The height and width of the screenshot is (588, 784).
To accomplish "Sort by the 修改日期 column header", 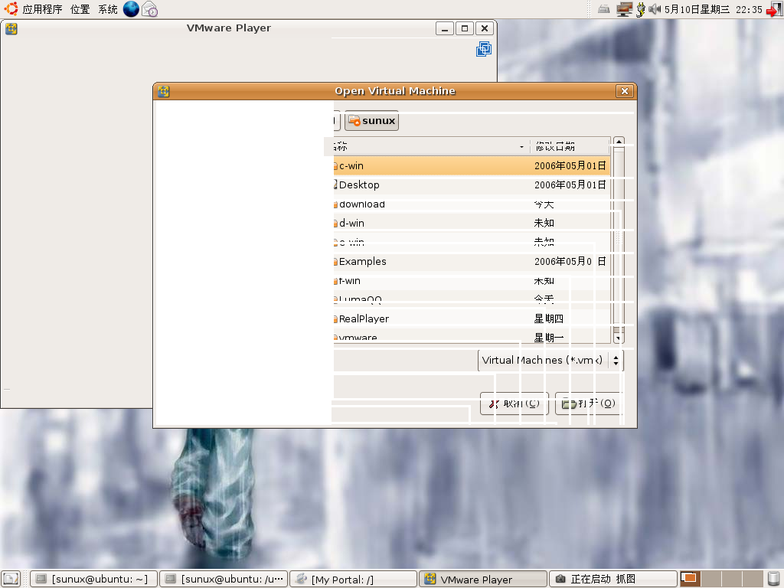I will (x=570, y=146).
